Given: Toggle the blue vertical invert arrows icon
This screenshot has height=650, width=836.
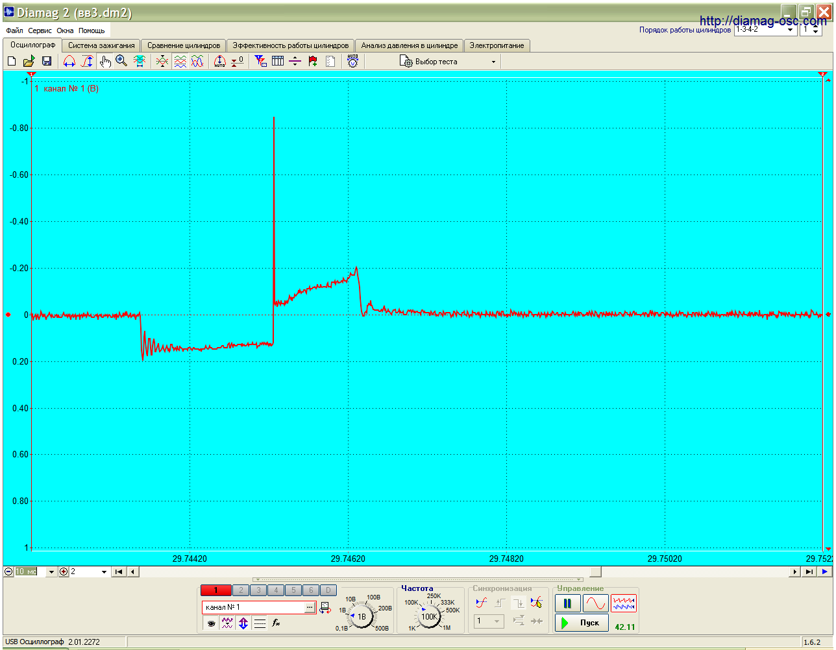Looking at the screenshot, I should coord(243,623).
